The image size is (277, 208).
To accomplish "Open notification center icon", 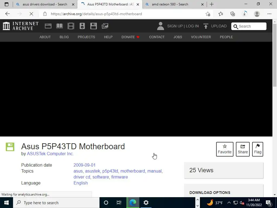I will tap(269, 203).
